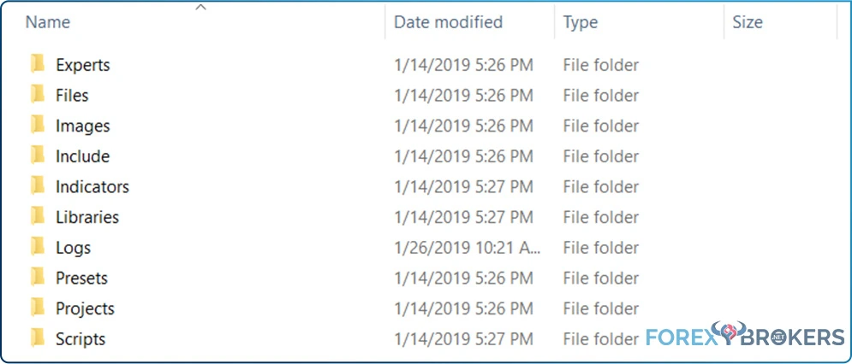Select the Include folder icon
This screenshot has width=852, height=364.
[38, 156]
